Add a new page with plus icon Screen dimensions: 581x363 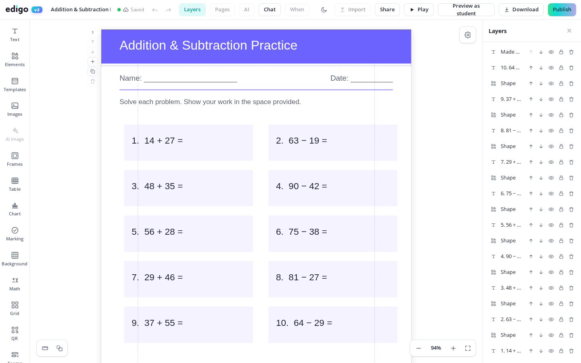pos(93,62)
